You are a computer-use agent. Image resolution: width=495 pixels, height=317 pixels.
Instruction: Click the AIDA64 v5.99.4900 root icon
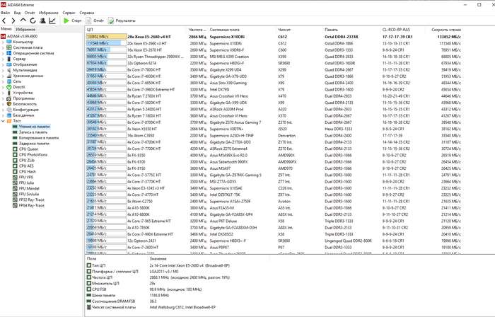[x=3, y=36]
